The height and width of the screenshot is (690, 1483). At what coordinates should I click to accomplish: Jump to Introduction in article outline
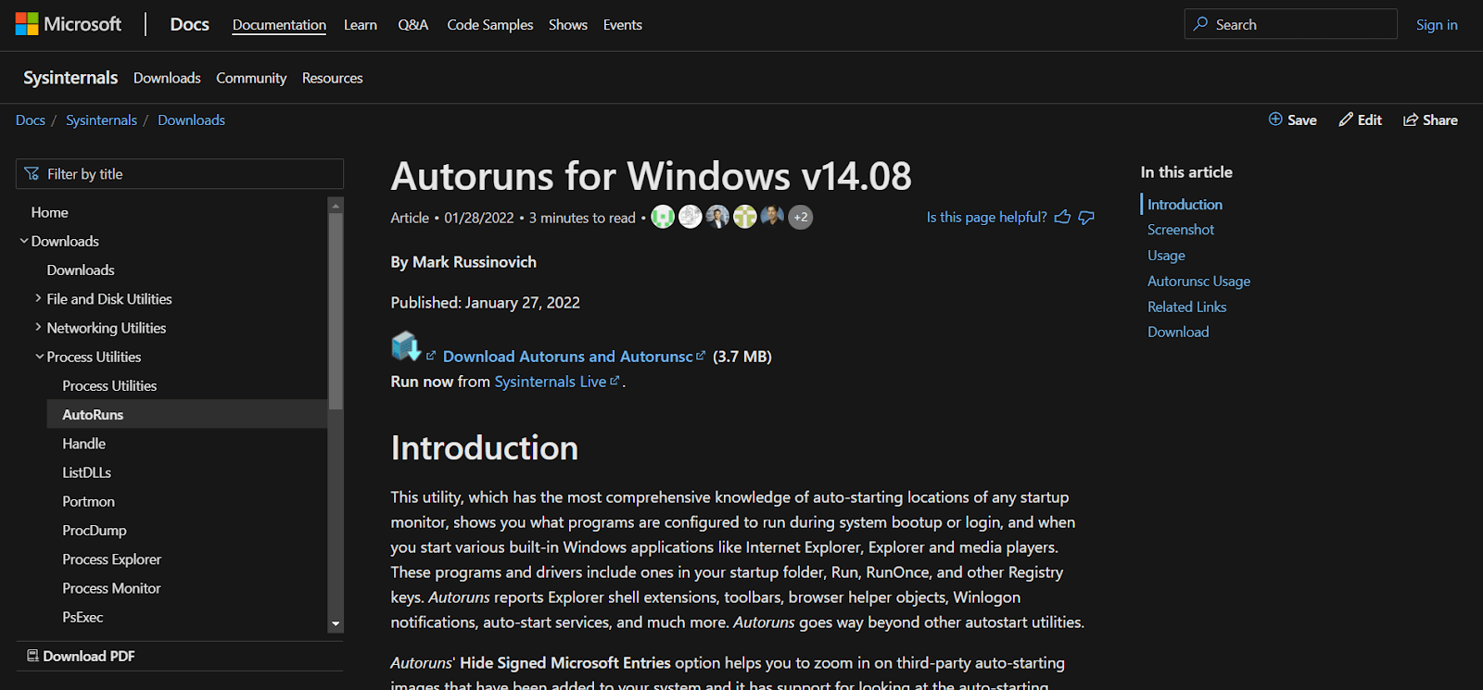point(1185,205)
